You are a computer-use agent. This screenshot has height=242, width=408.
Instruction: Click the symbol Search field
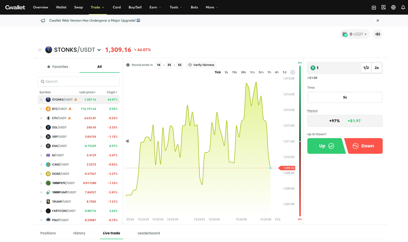tap(78, 82)
